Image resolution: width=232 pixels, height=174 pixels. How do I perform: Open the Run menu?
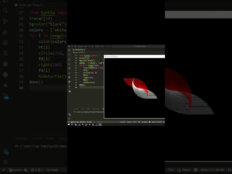92,46
